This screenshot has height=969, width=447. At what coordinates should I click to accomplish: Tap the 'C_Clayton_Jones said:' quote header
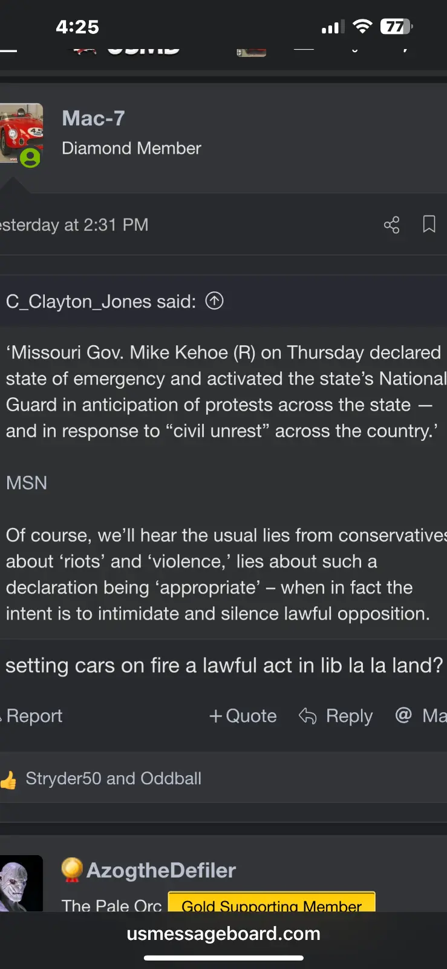pos(101,301)
